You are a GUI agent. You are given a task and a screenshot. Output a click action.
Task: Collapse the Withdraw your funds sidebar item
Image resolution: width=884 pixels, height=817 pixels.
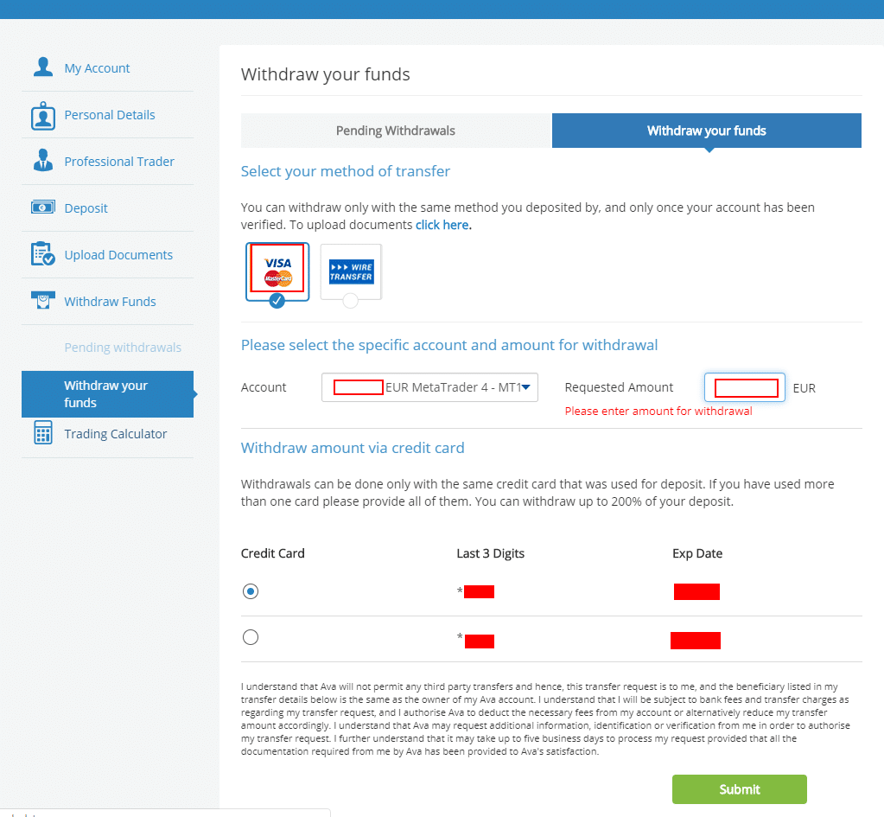107,394
